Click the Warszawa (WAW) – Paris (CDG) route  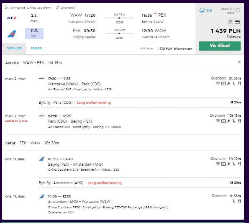[74, 84]
